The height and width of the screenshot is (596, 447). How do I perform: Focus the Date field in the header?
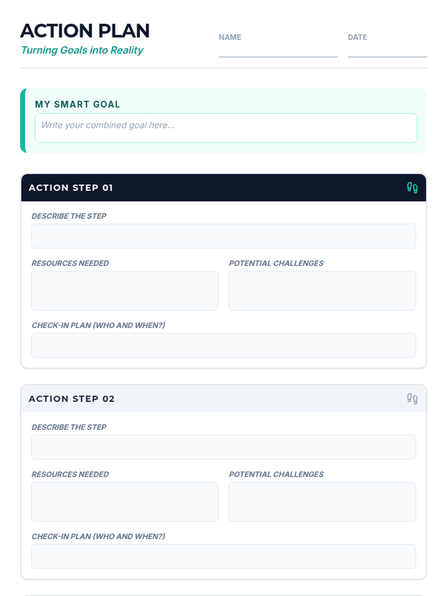387,50
